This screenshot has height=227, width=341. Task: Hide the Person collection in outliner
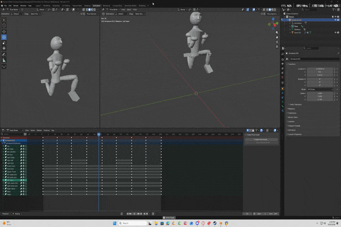click(x=336, y=17)
